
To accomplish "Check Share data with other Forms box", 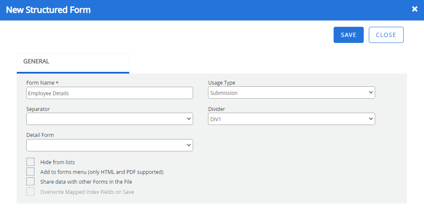I will click(30, 182).
